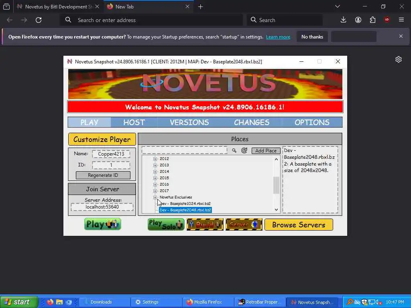Image resolution: width=411 pixels, height=308 pixels.
Task: Click the player ID field
Action: pos(111,165)
